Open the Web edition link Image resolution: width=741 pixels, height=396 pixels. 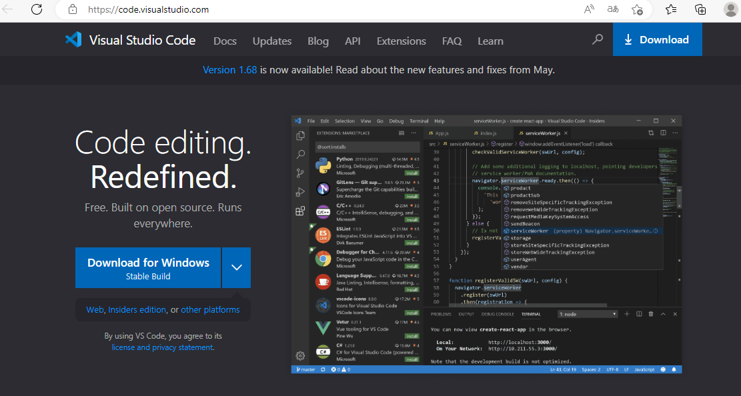pos(95,309)
